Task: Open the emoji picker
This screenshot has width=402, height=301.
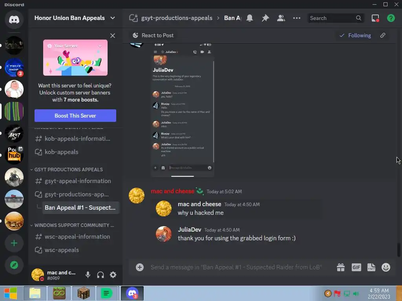Action: coord(386,267)
